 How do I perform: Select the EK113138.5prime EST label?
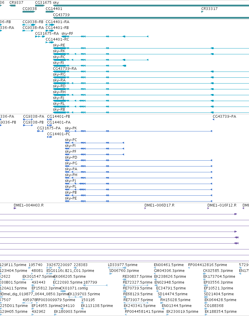(97, 305)
